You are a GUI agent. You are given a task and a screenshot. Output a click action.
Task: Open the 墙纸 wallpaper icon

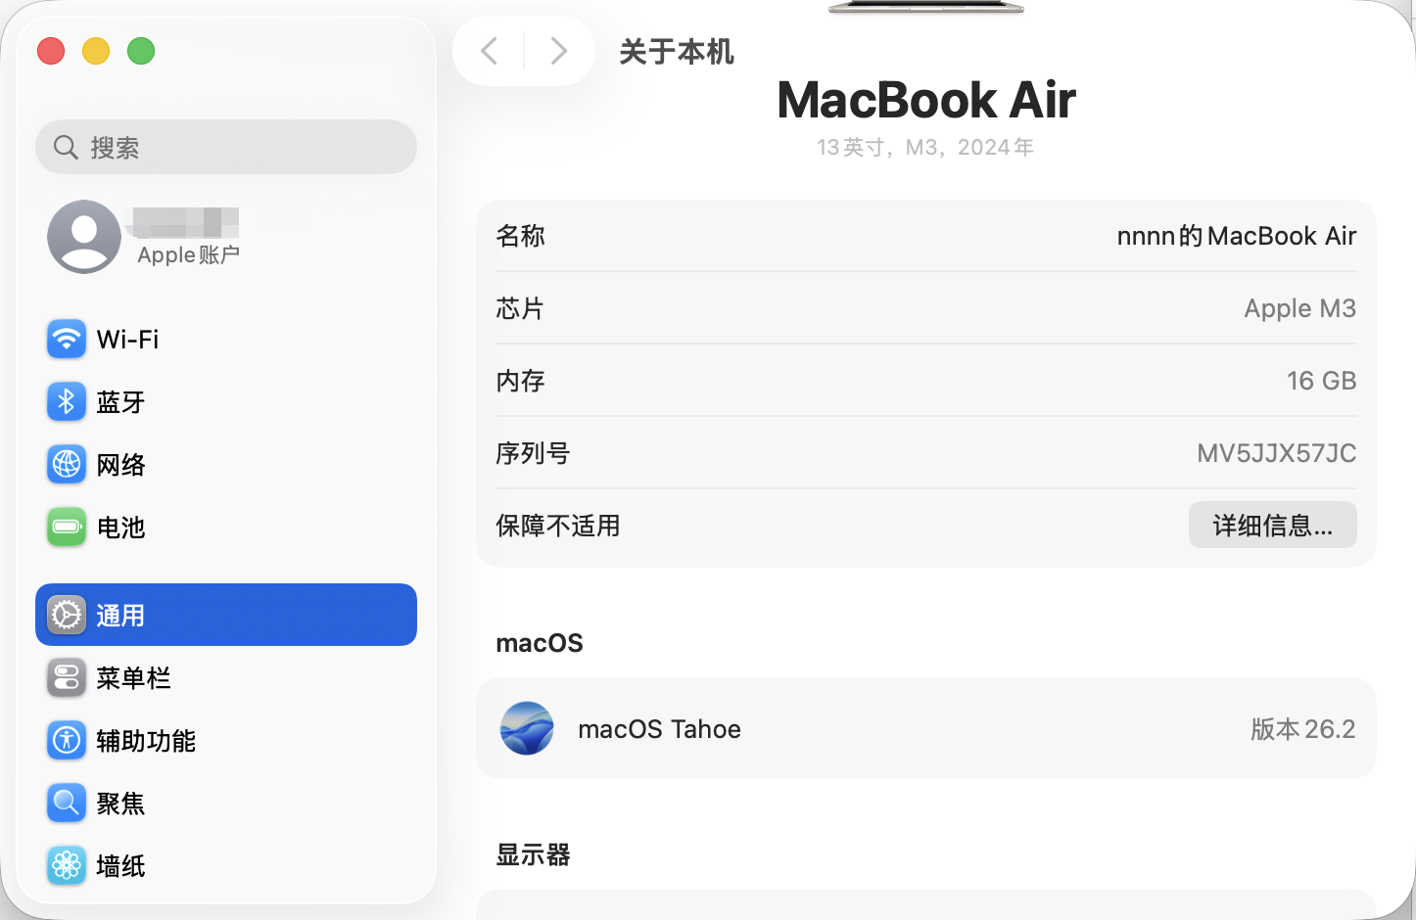67,866
